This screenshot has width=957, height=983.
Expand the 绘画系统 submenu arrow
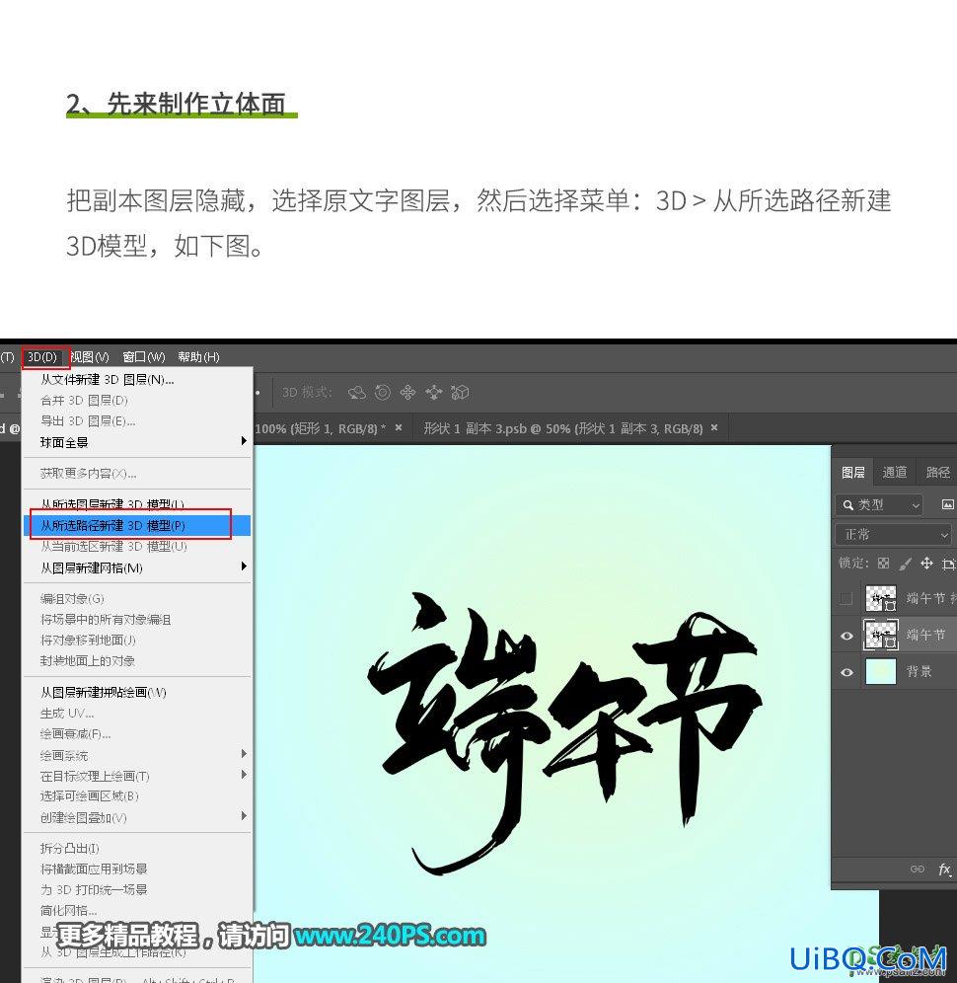tap(244, 754)
